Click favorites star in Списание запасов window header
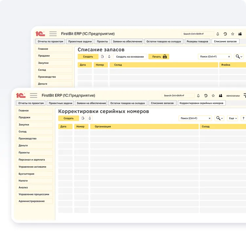Screen dimensions: 246x249 pos(233,34)
